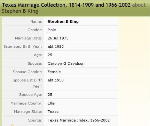Click 'about Stephen B King' in header
Image resolution: width=150 pixels, height=126 pixels.
pos(74,8)
